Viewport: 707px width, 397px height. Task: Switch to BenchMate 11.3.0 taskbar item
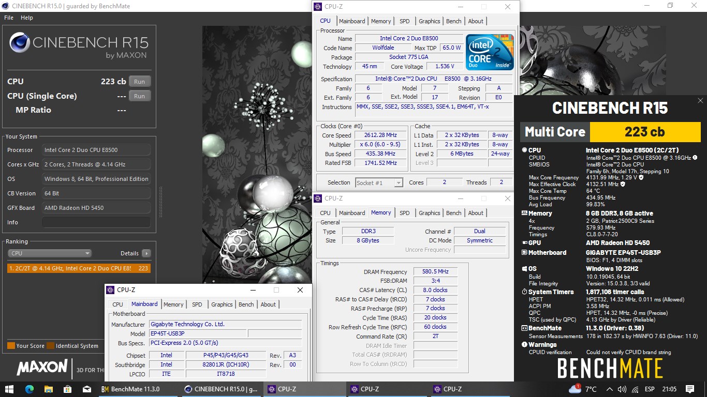click(139, 389)
